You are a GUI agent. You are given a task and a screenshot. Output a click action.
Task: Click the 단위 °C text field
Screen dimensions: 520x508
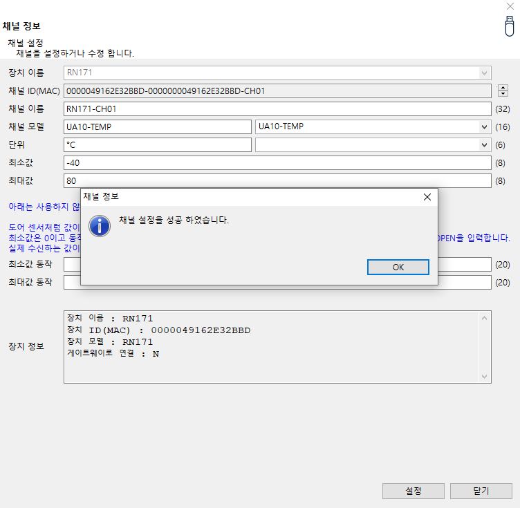pyautogui.click(x=158, y=145)
